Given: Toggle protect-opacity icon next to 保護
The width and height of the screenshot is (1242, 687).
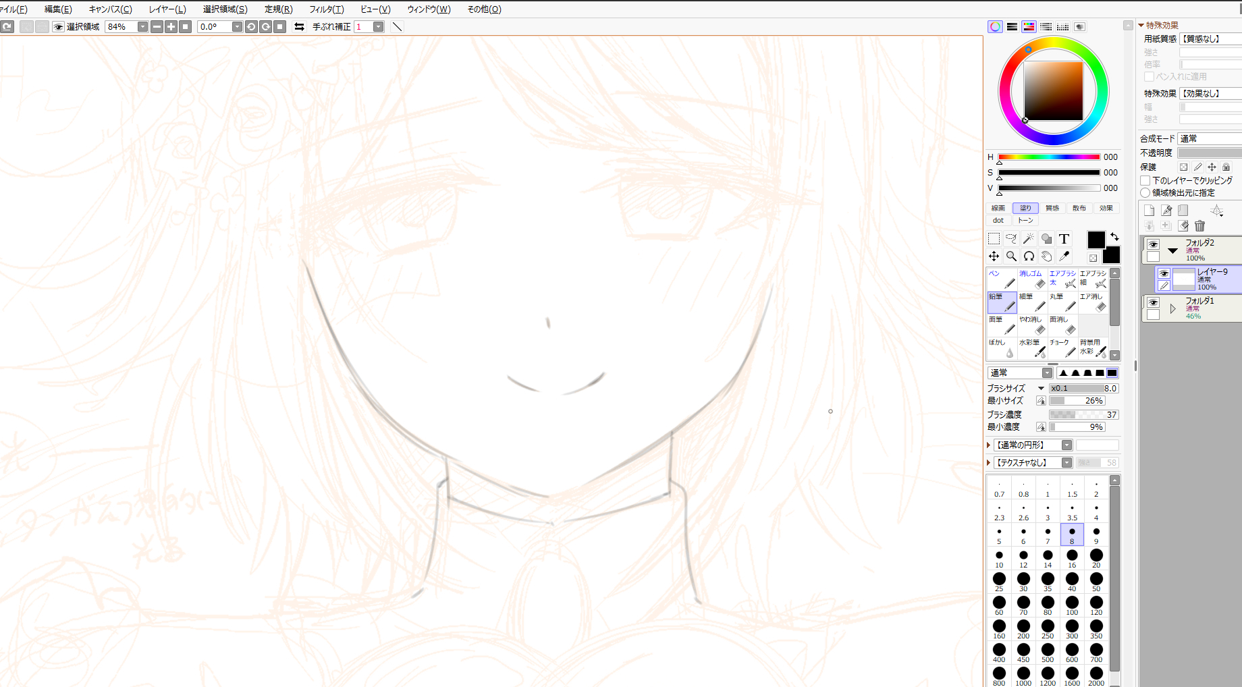Looking at the screenshot, I should pyautogui.click(x=1183, y=167).
